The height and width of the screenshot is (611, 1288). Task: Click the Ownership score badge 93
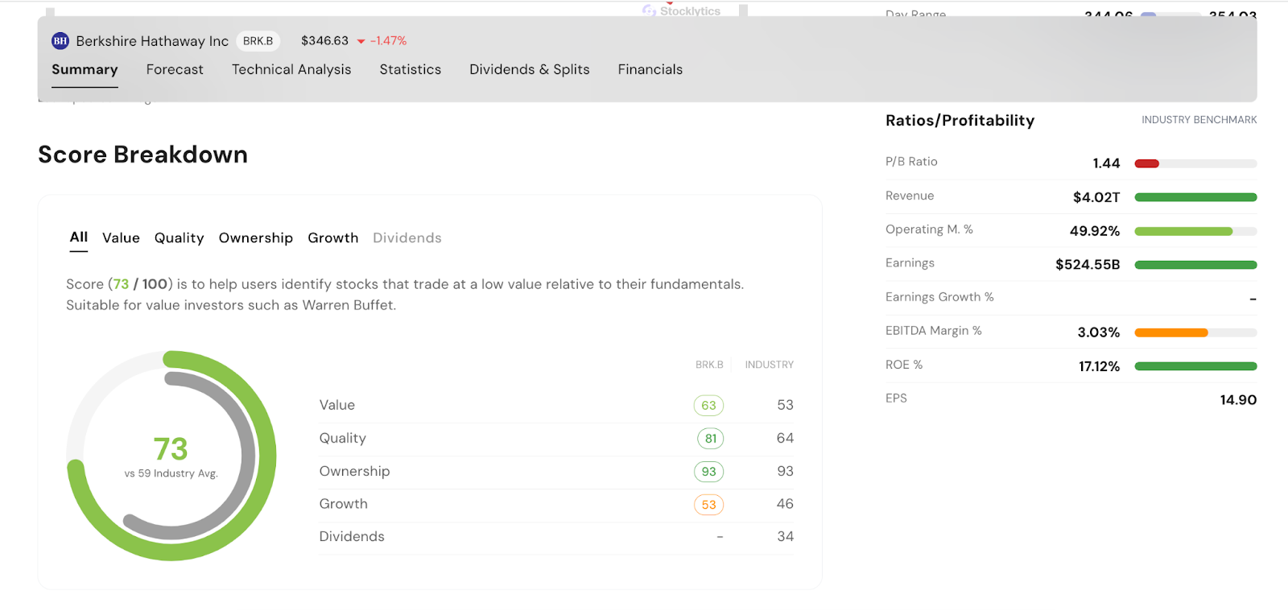tap(708, 472)
